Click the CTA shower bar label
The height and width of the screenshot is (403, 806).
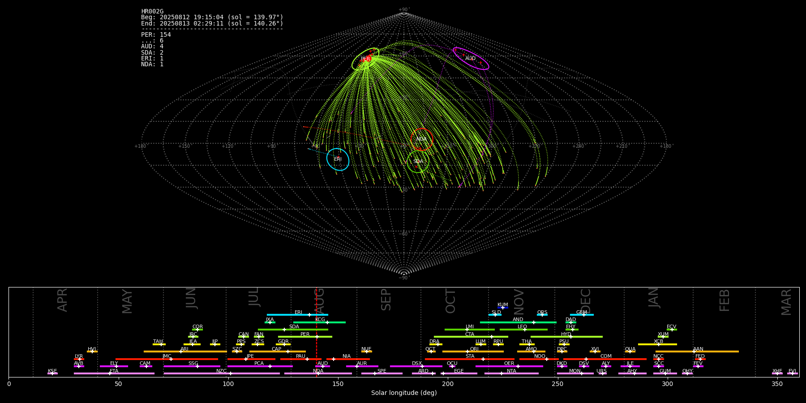pyautogui.click(x=470, y=334)
